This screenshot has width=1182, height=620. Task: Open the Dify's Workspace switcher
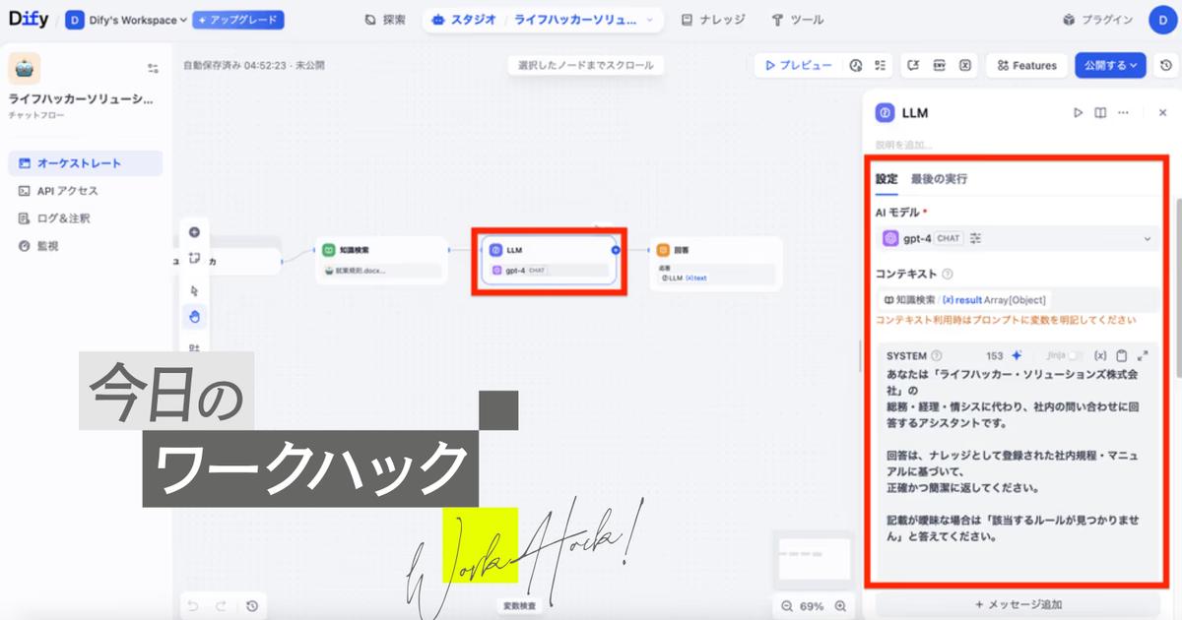126,20
